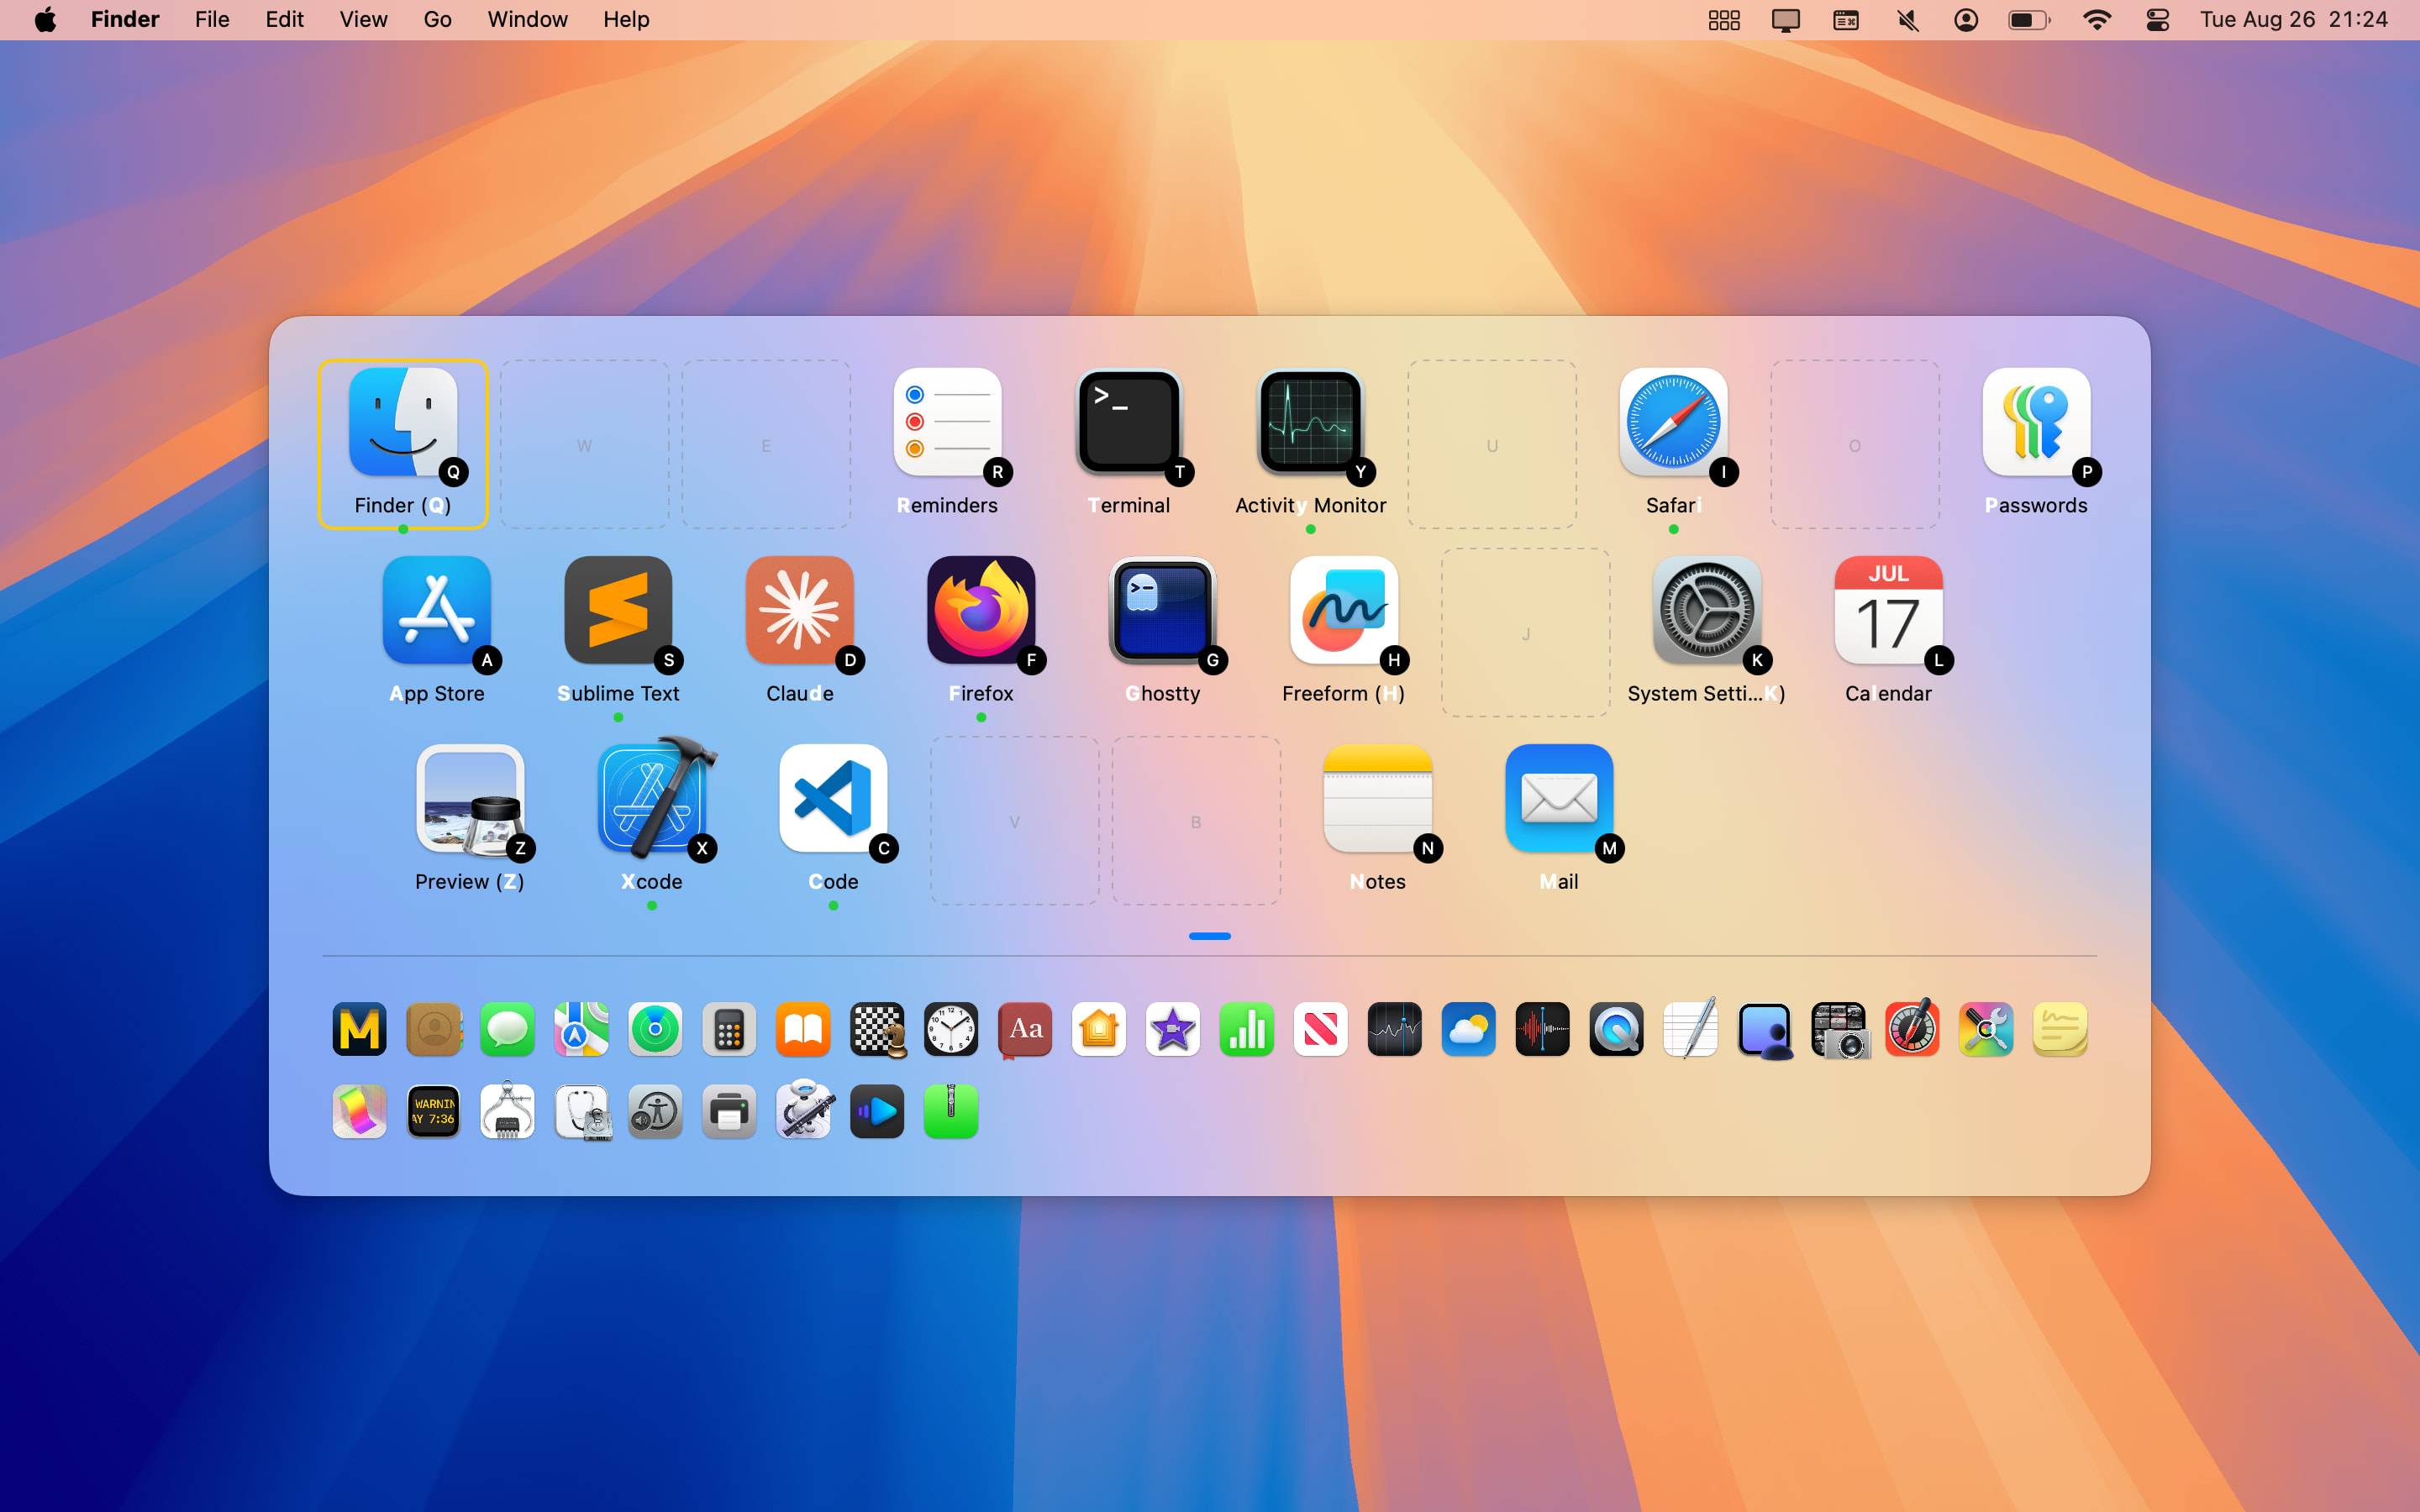
Task: Open the iMovie star icon
Action: 1173,1029
